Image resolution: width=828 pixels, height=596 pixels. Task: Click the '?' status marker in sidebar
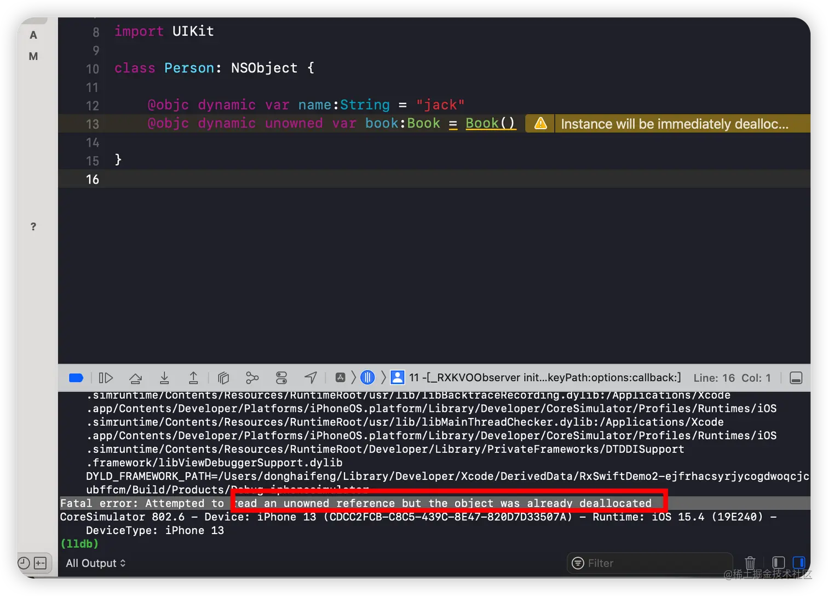pos(33,226)
